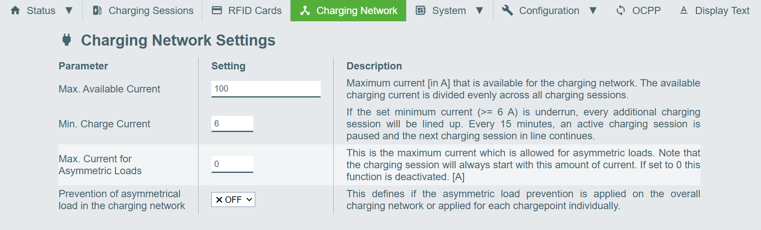Open the OCPP page

pos(646,10)
